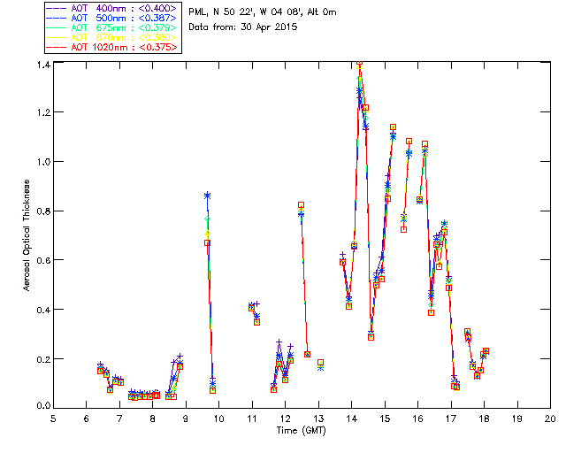Click the hour 19 x-axis label
The image size is (566, 453).
pos(517,418)
